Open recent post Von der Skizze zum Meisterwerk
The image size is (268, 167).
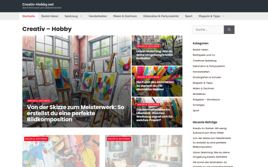coord(212,143)
